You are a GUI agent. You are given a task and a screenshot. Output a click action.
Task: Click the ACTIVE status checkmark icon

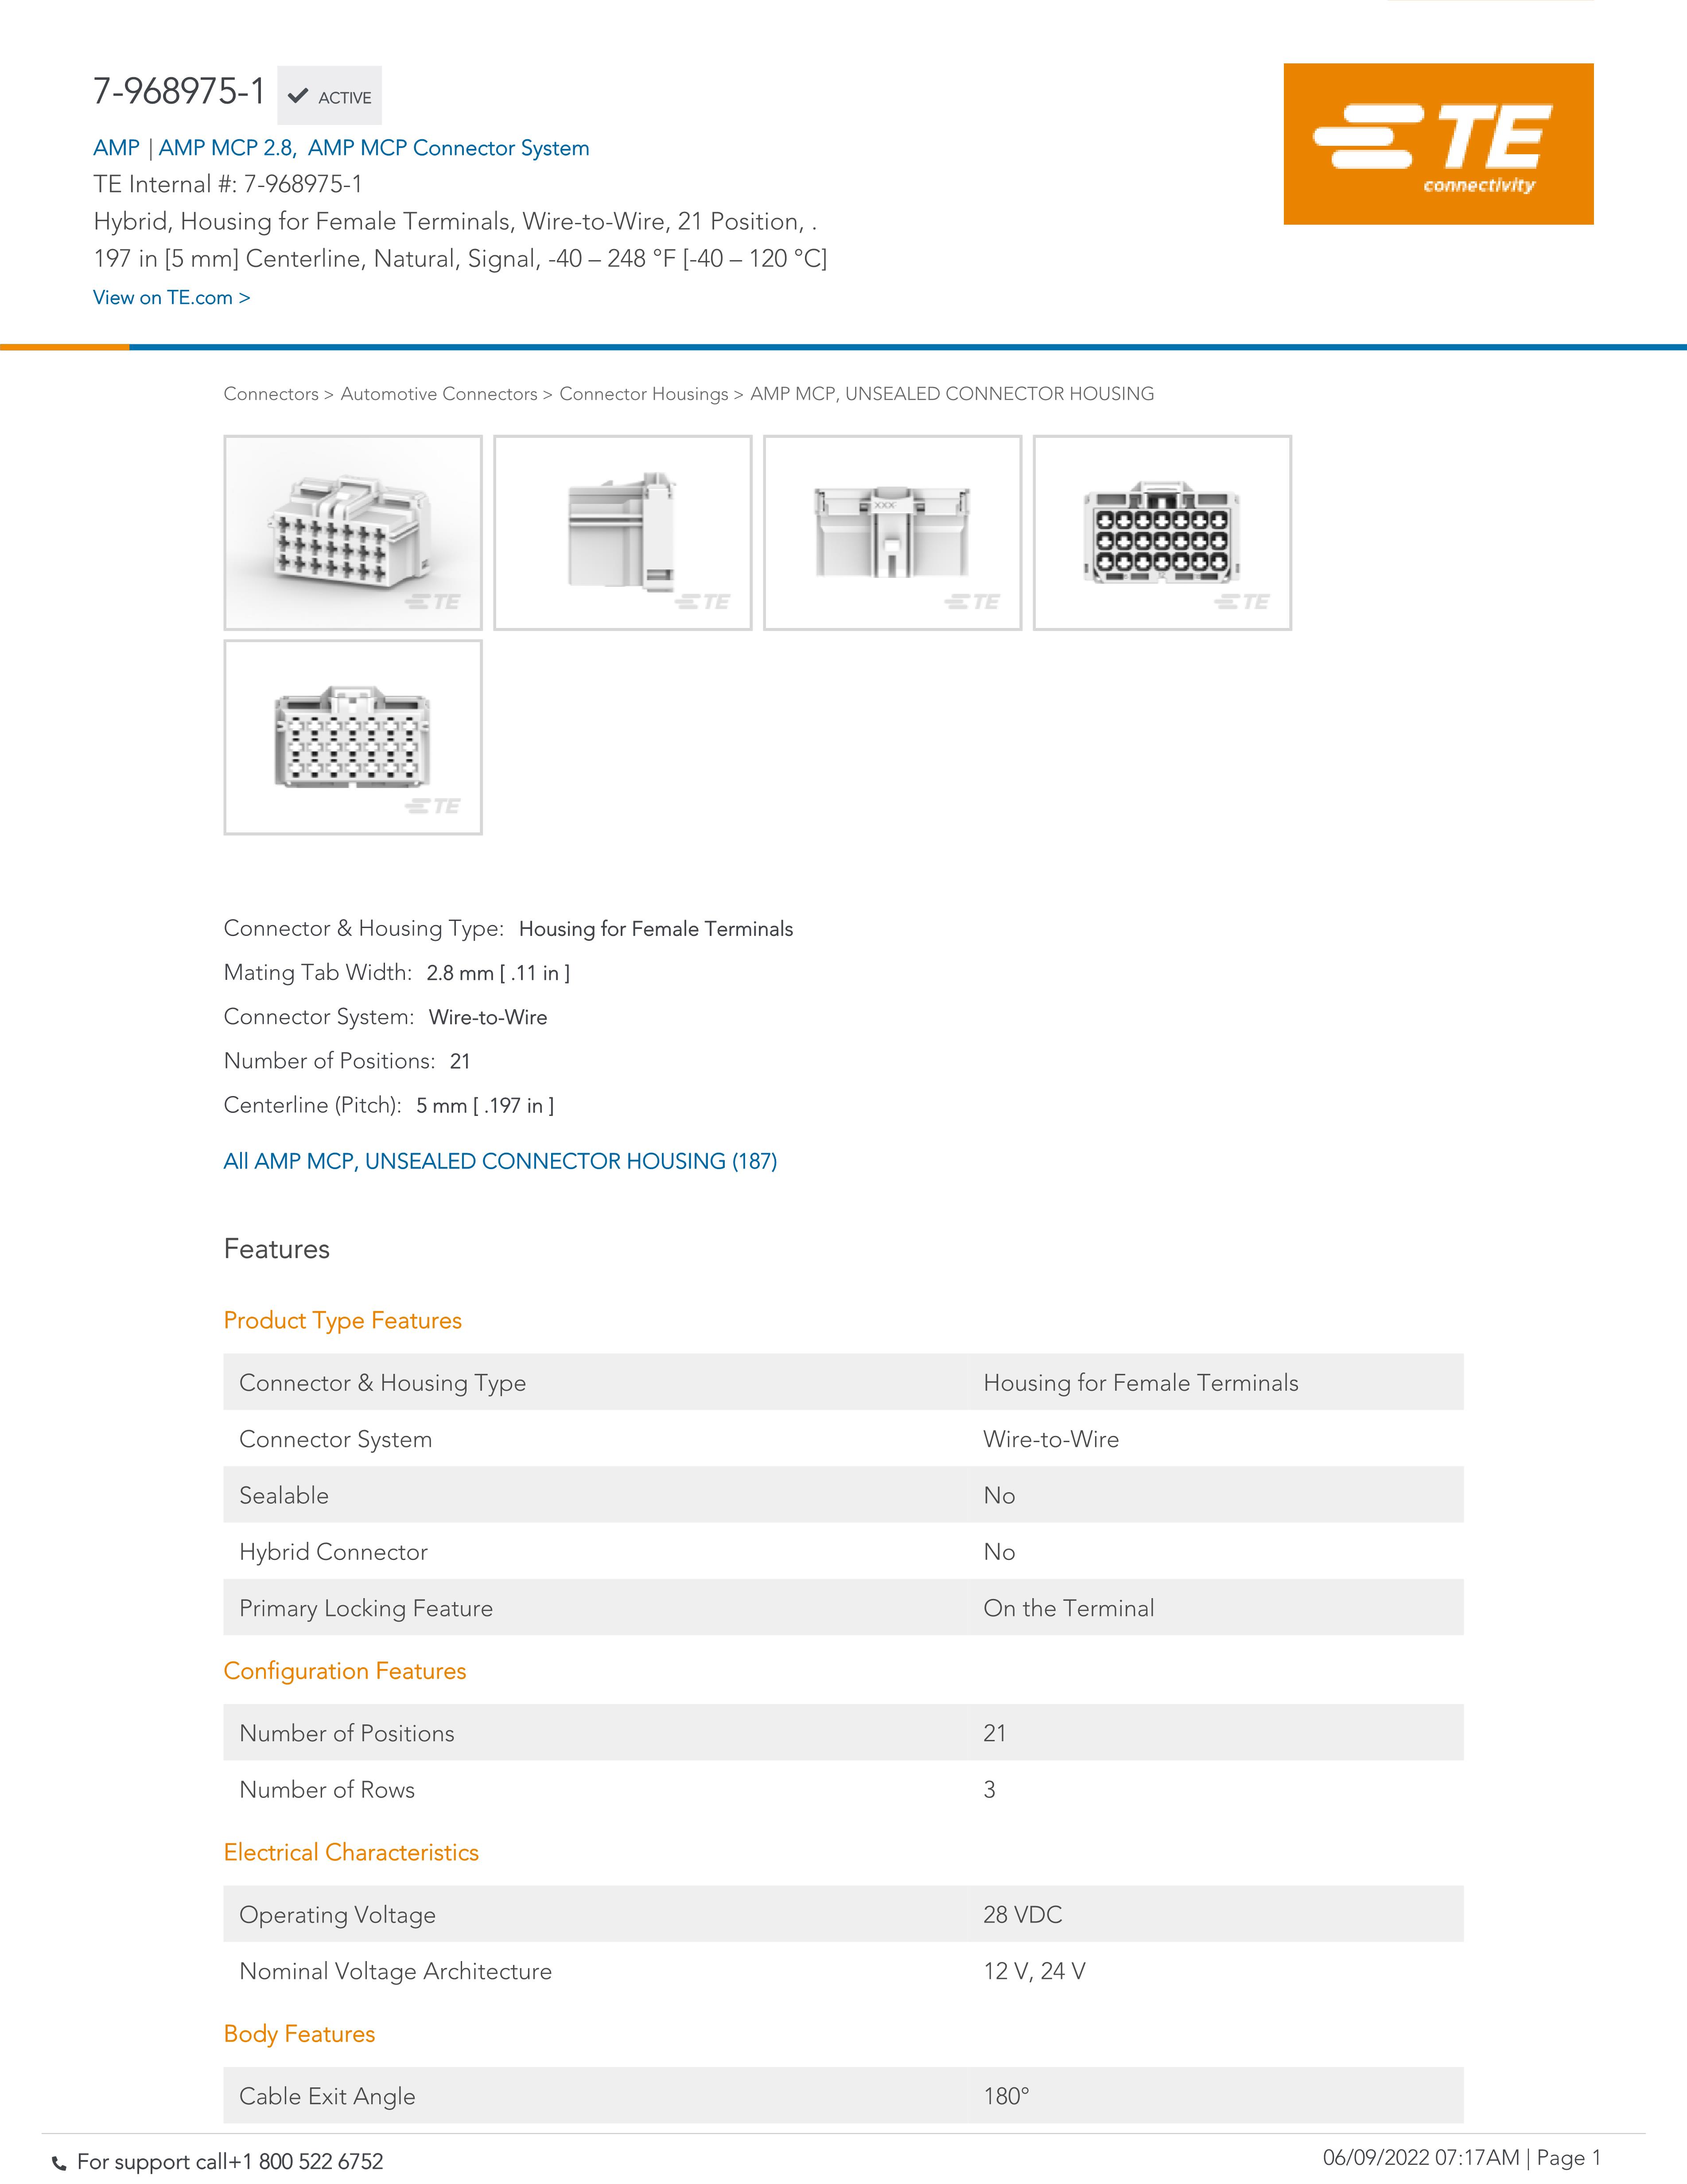pyautogui.click(x=297, y=97)
